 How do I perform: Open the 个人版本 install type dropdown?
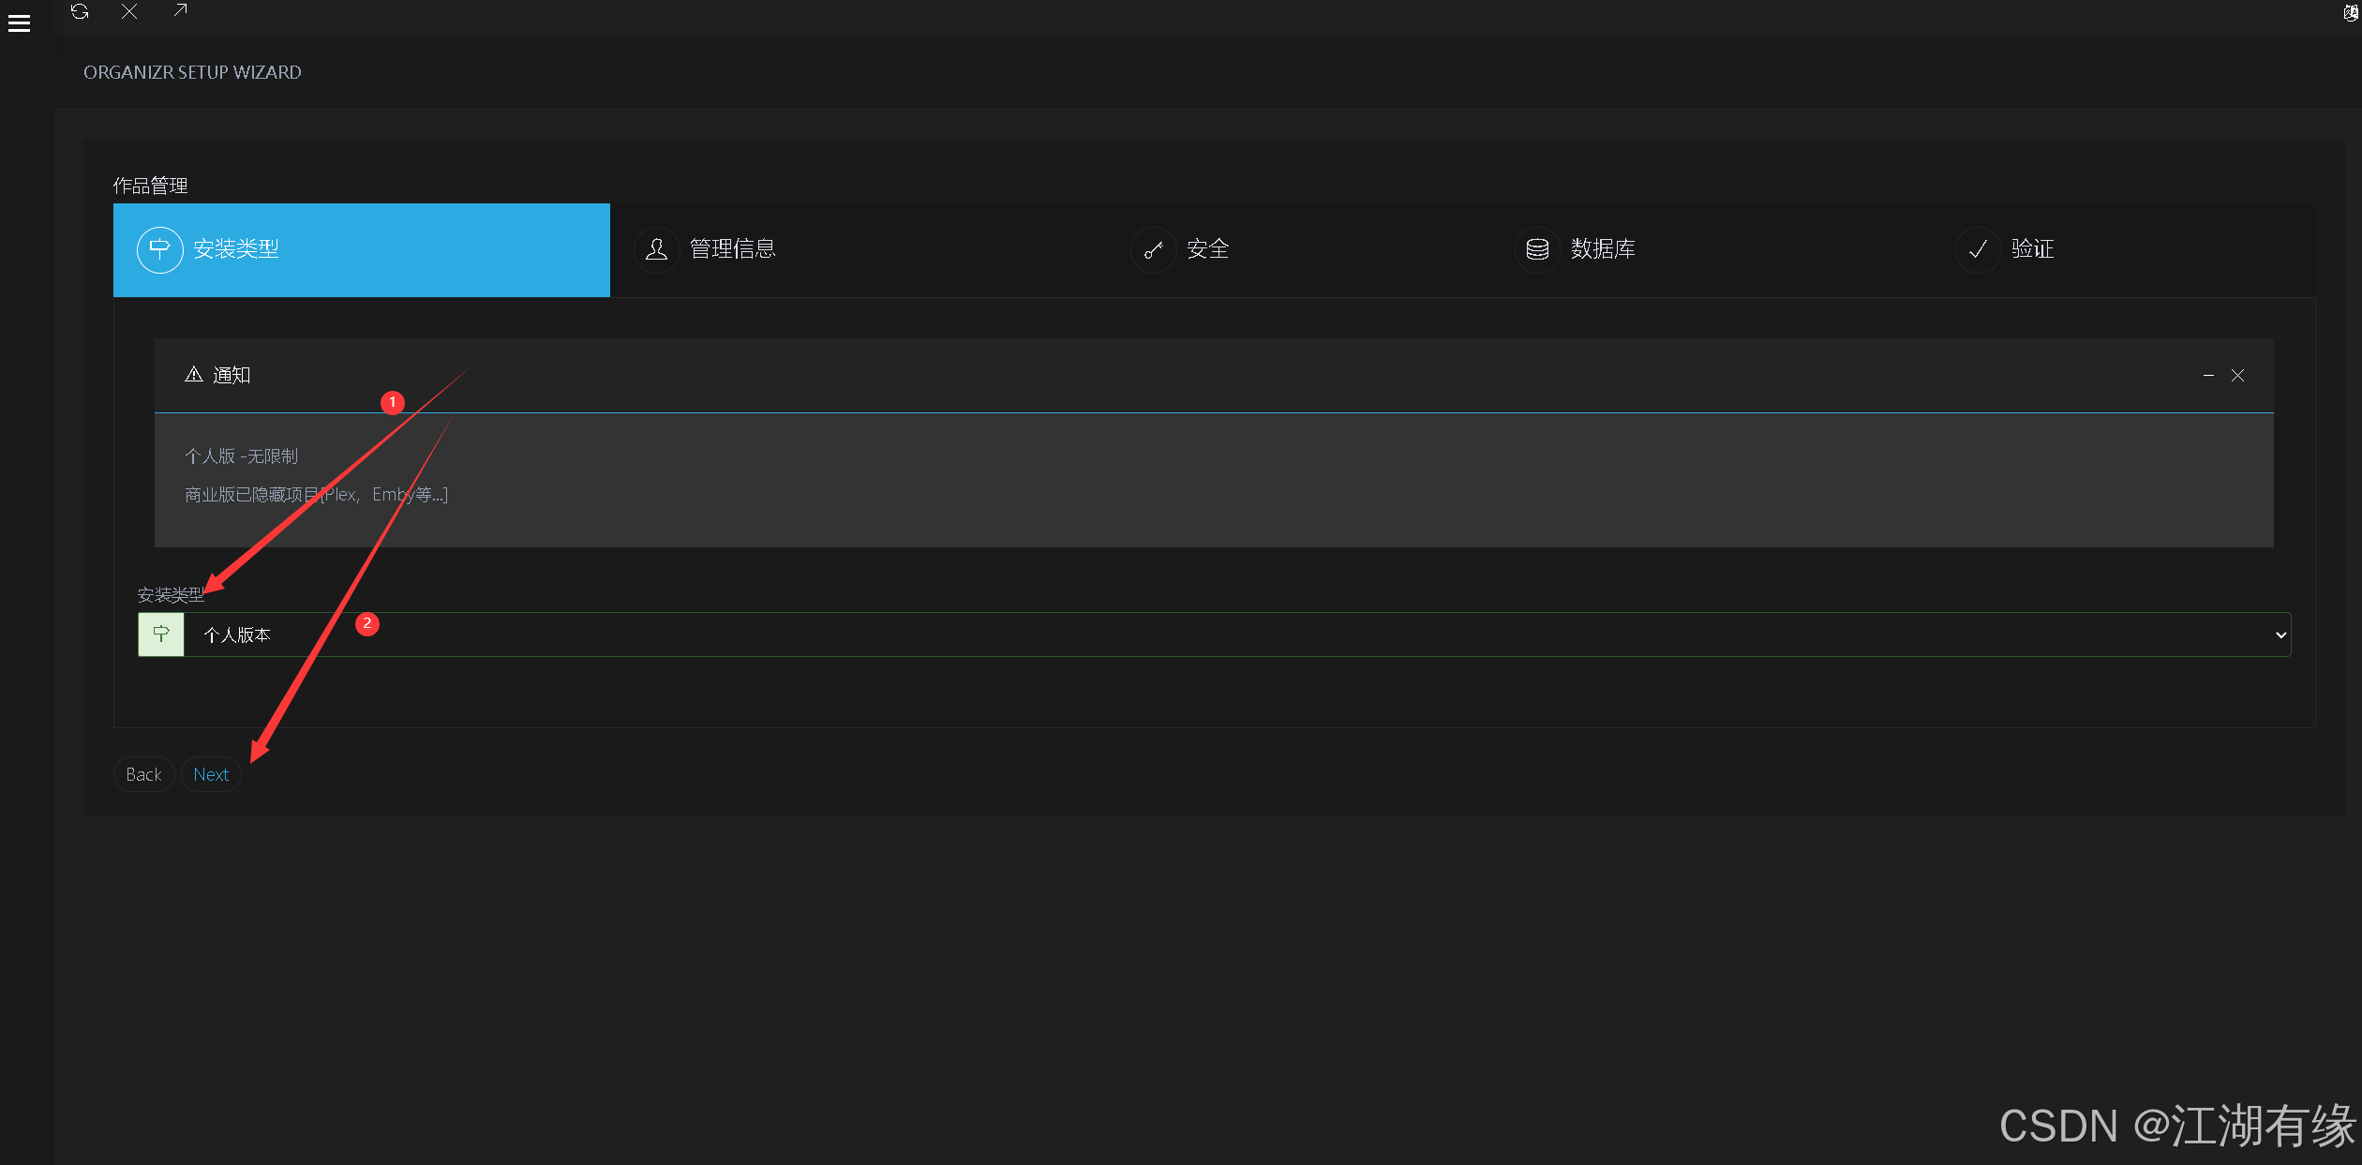click(1218, 635)
